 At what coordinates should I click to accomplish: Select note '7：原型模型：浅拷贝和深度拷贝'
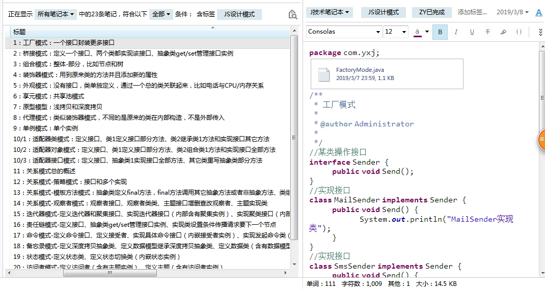coord(147,107)
